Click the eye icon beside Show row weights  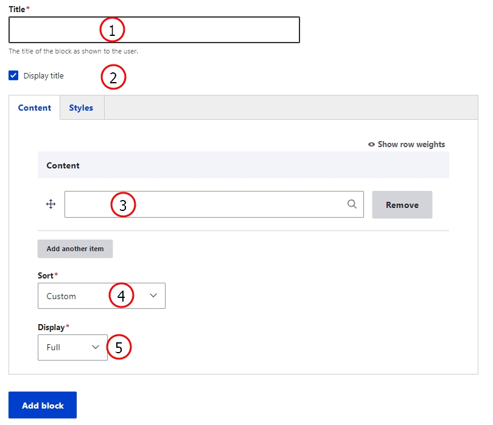click(x=371, y=145)
